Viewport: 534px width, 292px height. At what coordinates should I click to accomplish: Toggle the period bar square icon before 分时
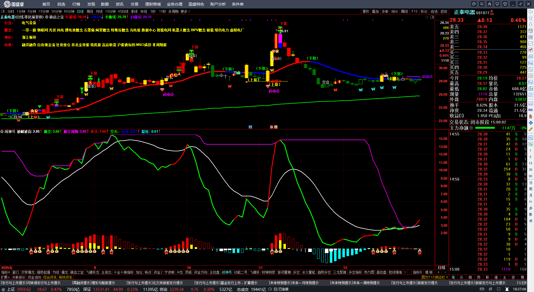click(x=3, y=11)
